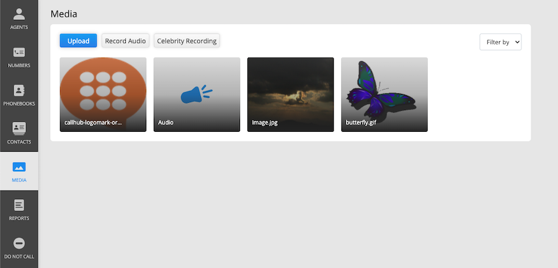
Task: Open the Celebrity Recording option
Action: (187, 40)
